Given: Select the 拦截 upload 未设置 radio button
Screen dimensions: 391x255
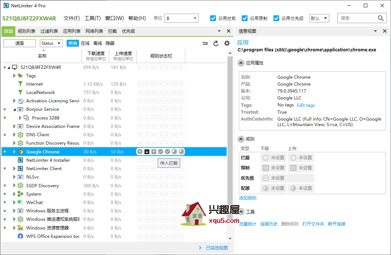Looking at the screenshot, I should coord(293,158).
